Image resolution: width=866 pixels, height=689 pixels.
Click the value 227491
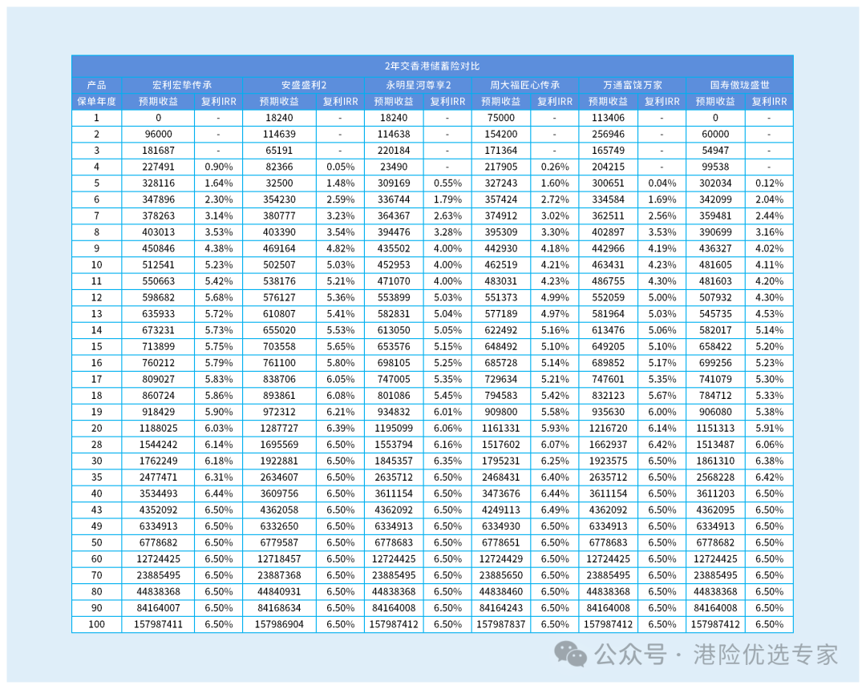[x=159, y=167]
